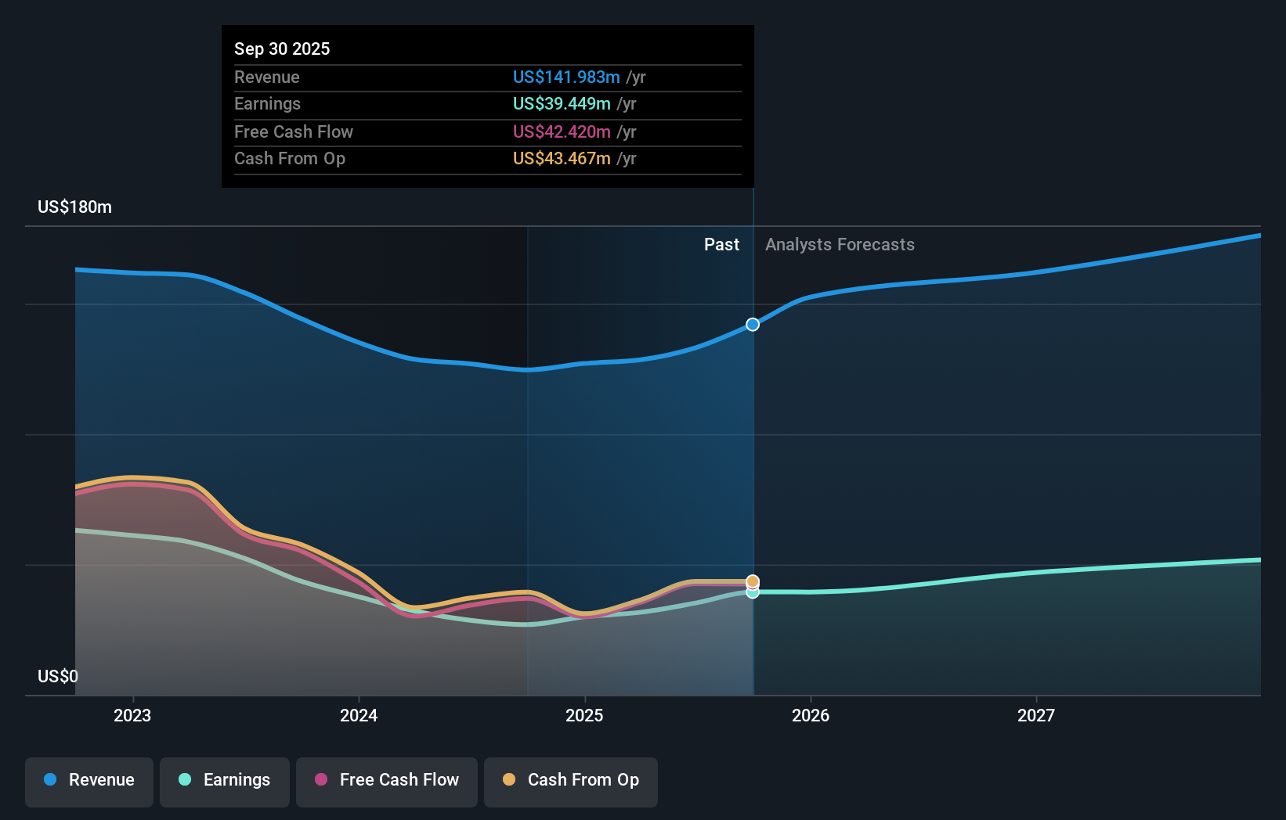Click the US$39.449m earnings value
Image resolution: width=1286 pixels, height=820 pixels.
pos(561,103)
